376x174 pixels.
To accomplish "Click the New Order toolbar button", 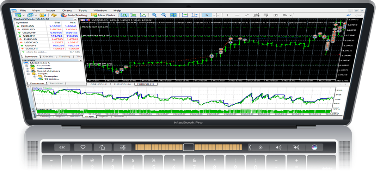I will 104,15.
